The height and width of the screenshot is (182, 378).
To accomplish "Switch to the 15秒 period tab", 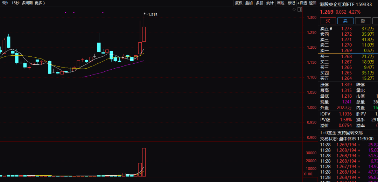I will [15, 3].
